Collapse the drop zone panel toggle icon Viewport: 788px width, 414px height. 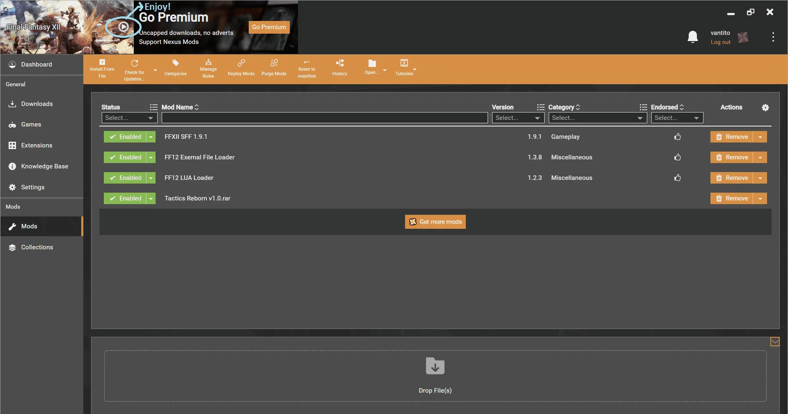(x=775, y=342)
